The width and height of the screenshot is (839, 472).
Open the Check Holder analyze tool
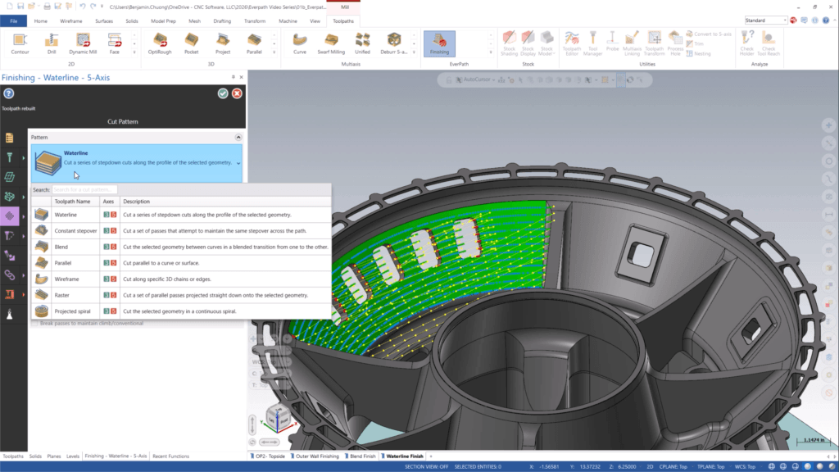746,41
